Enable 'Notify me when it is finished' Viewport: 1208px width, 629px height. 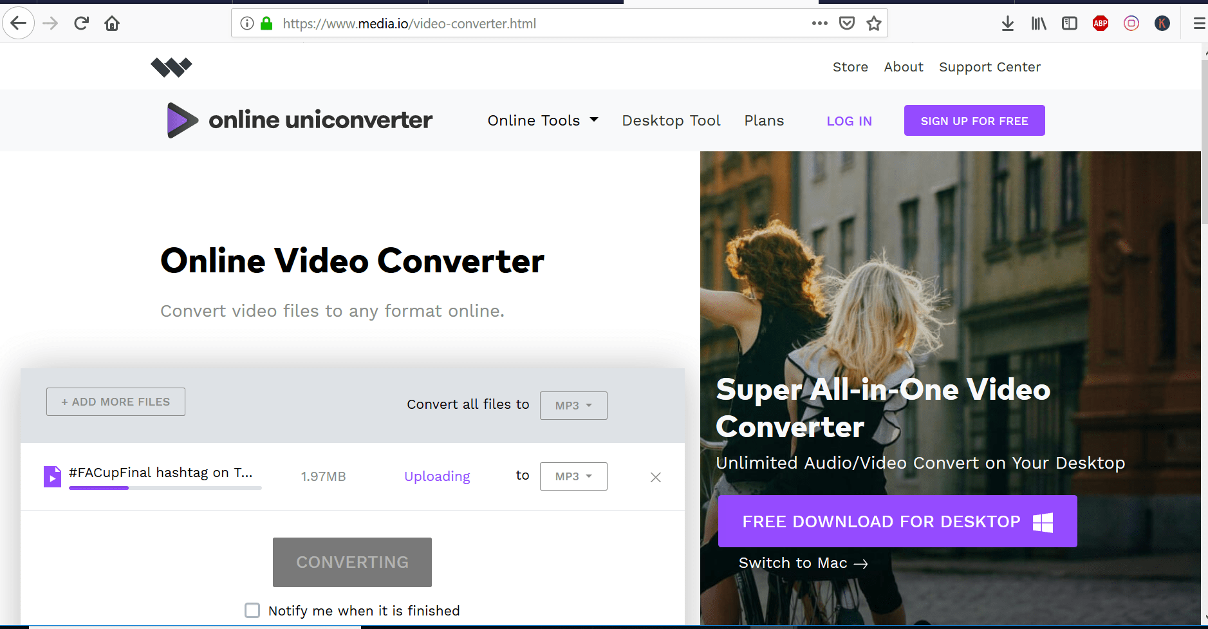(x=252, y=610)
